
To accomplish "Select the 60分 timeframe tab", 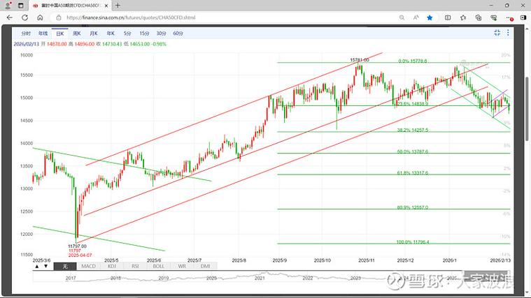I will 178,33.
